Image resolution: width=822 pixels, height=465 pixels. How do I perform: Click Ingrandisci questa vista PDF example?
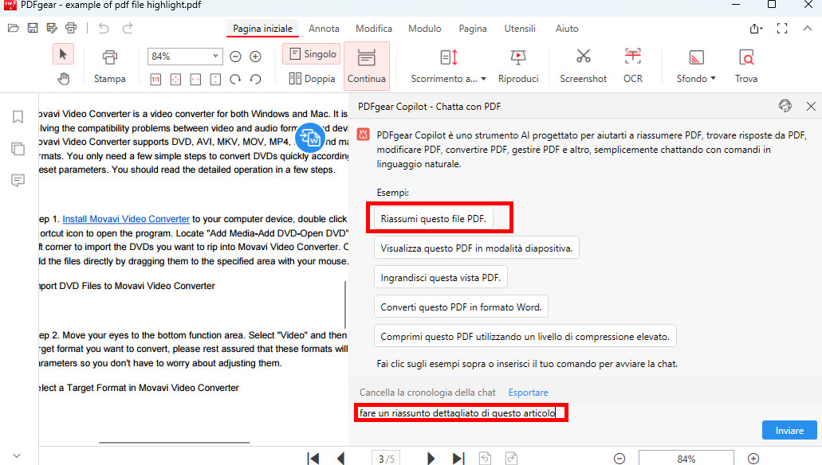tap(440, 278)
